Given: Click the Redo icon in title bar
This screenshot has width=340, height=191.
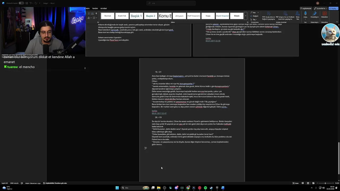Looking at the screenshot, I should click(x=36, y=3).
